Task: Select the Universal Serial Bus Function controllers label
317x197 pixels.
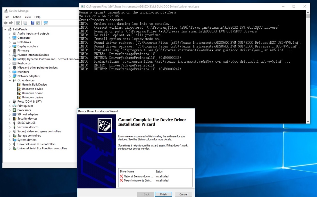Action: point(42,148)
